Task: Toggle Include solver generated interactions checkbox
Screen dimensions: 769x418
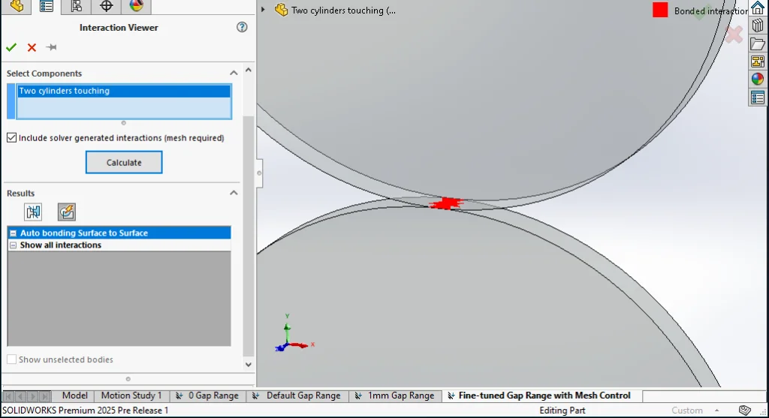Action: 12,137
